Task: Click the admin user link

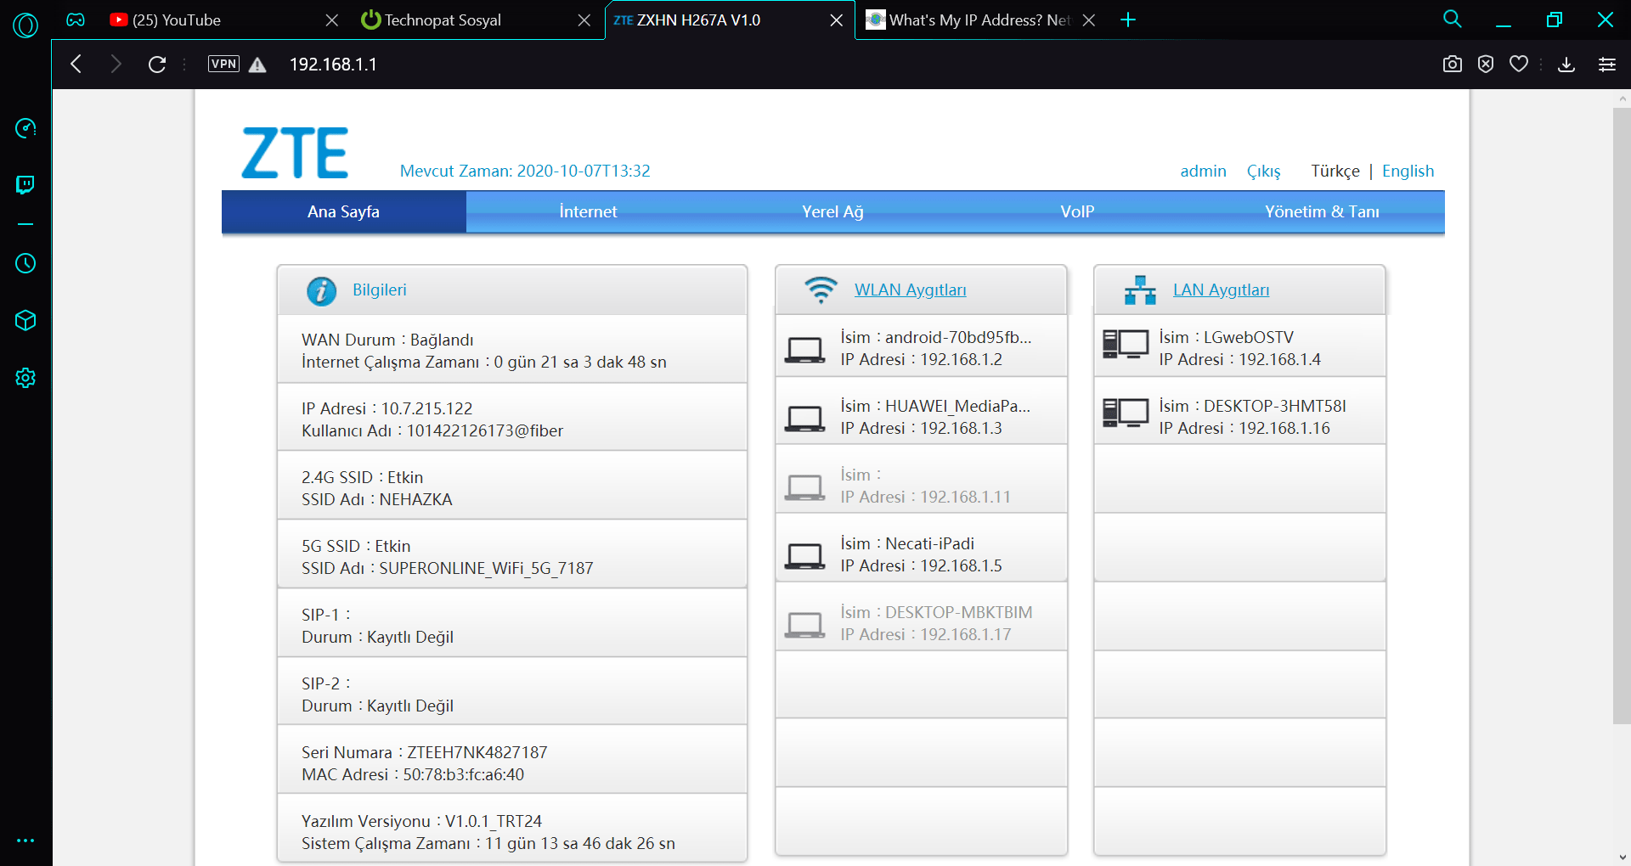Action: pyautogui.click(x=1203, y=172)
